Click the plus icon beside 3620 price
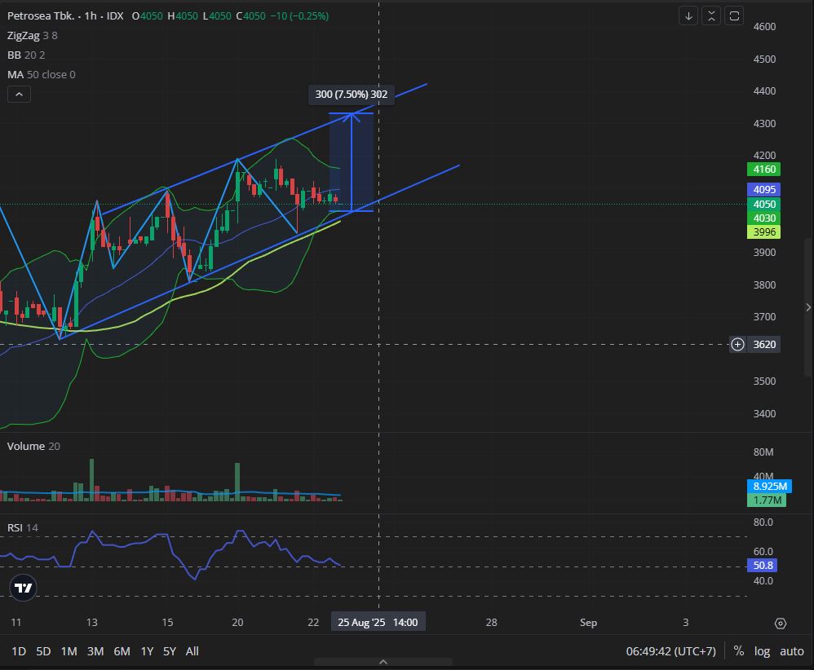Viewport: 814px width, 670px height. pyautogui.click(x=737, y=344)
